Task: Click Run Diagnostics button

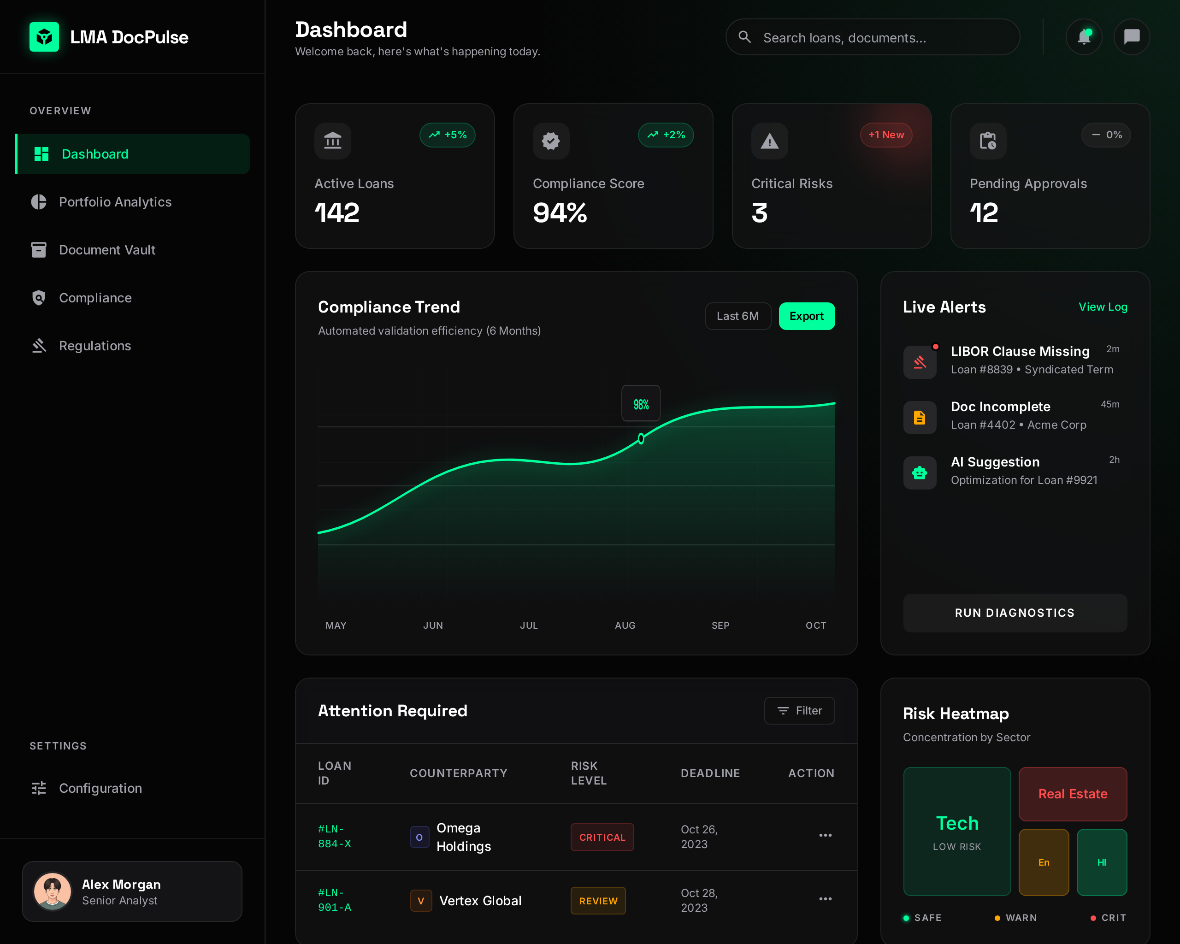Action: click(x=1014, y=613)
